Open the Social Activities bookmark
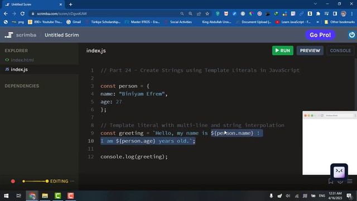The height and width of the screenshot is (201, 357). [178, 22]
